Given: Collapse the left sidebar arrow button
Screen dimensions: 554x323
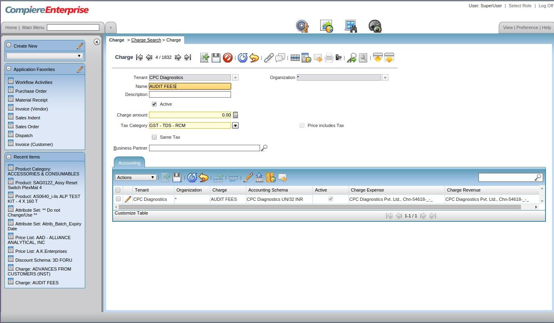Looking at the screenshot, I should 97,42.
